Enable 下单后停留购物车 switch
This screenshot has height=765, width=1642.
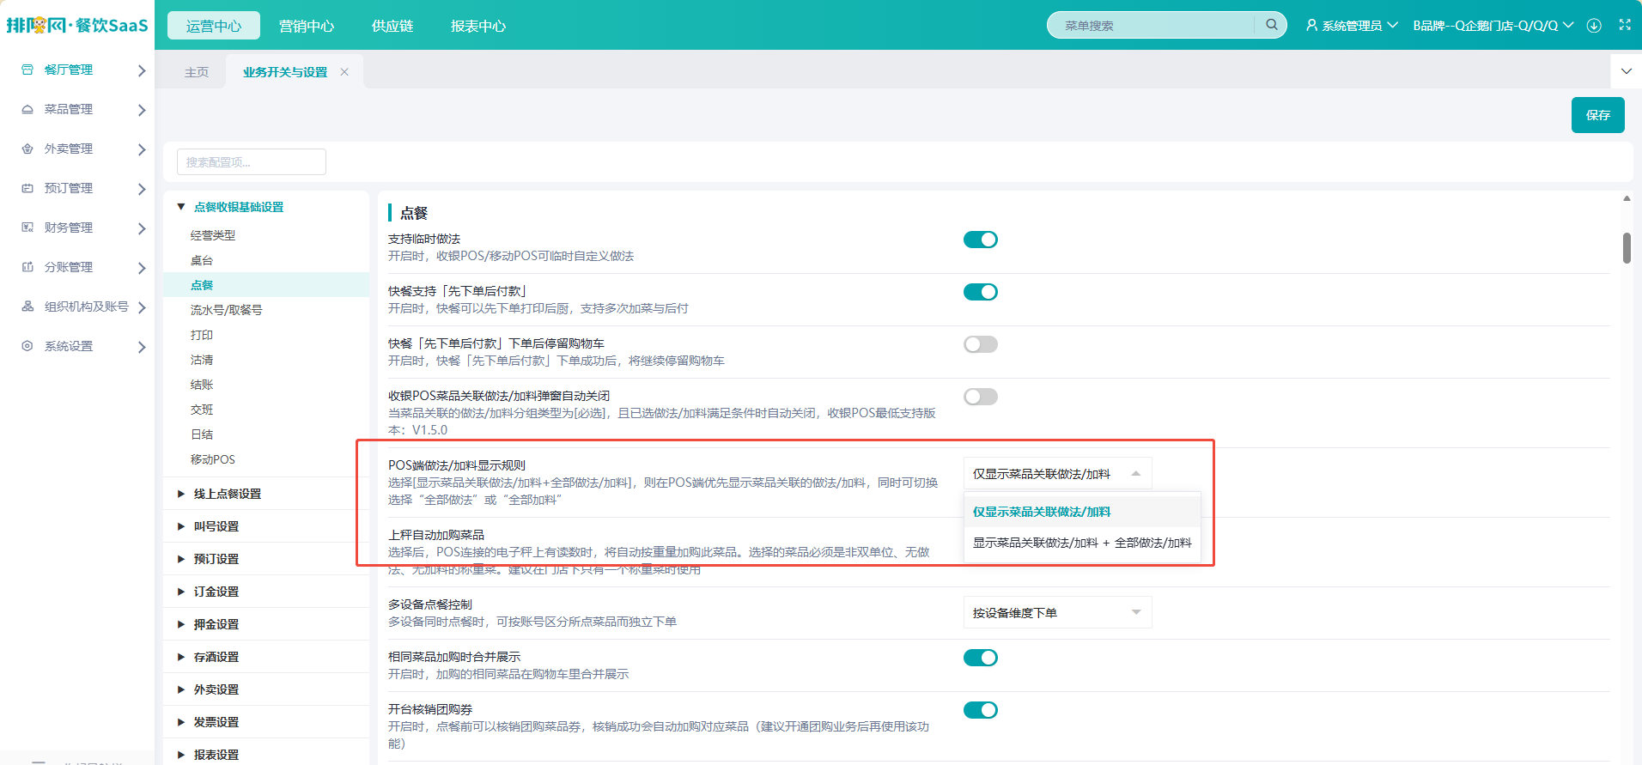click(x=981, y=344)
